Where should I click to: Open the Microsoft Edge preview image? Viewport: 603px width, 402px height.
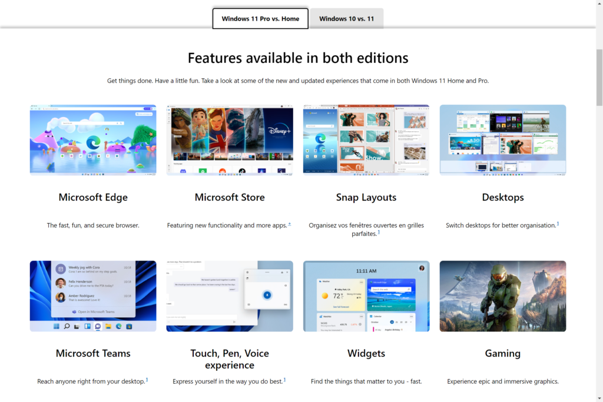pyautogui.click(x=93, y=140)
